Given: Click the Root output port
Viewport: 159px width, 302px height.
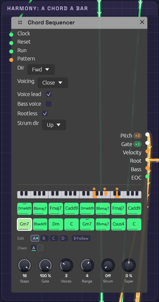Looking at the screenshot, I should tap(147, 160).
